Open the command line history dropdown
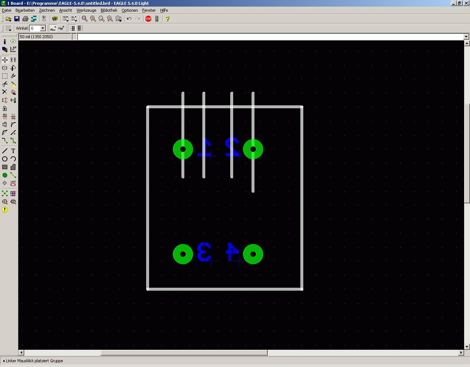 [x=466, y=37]
